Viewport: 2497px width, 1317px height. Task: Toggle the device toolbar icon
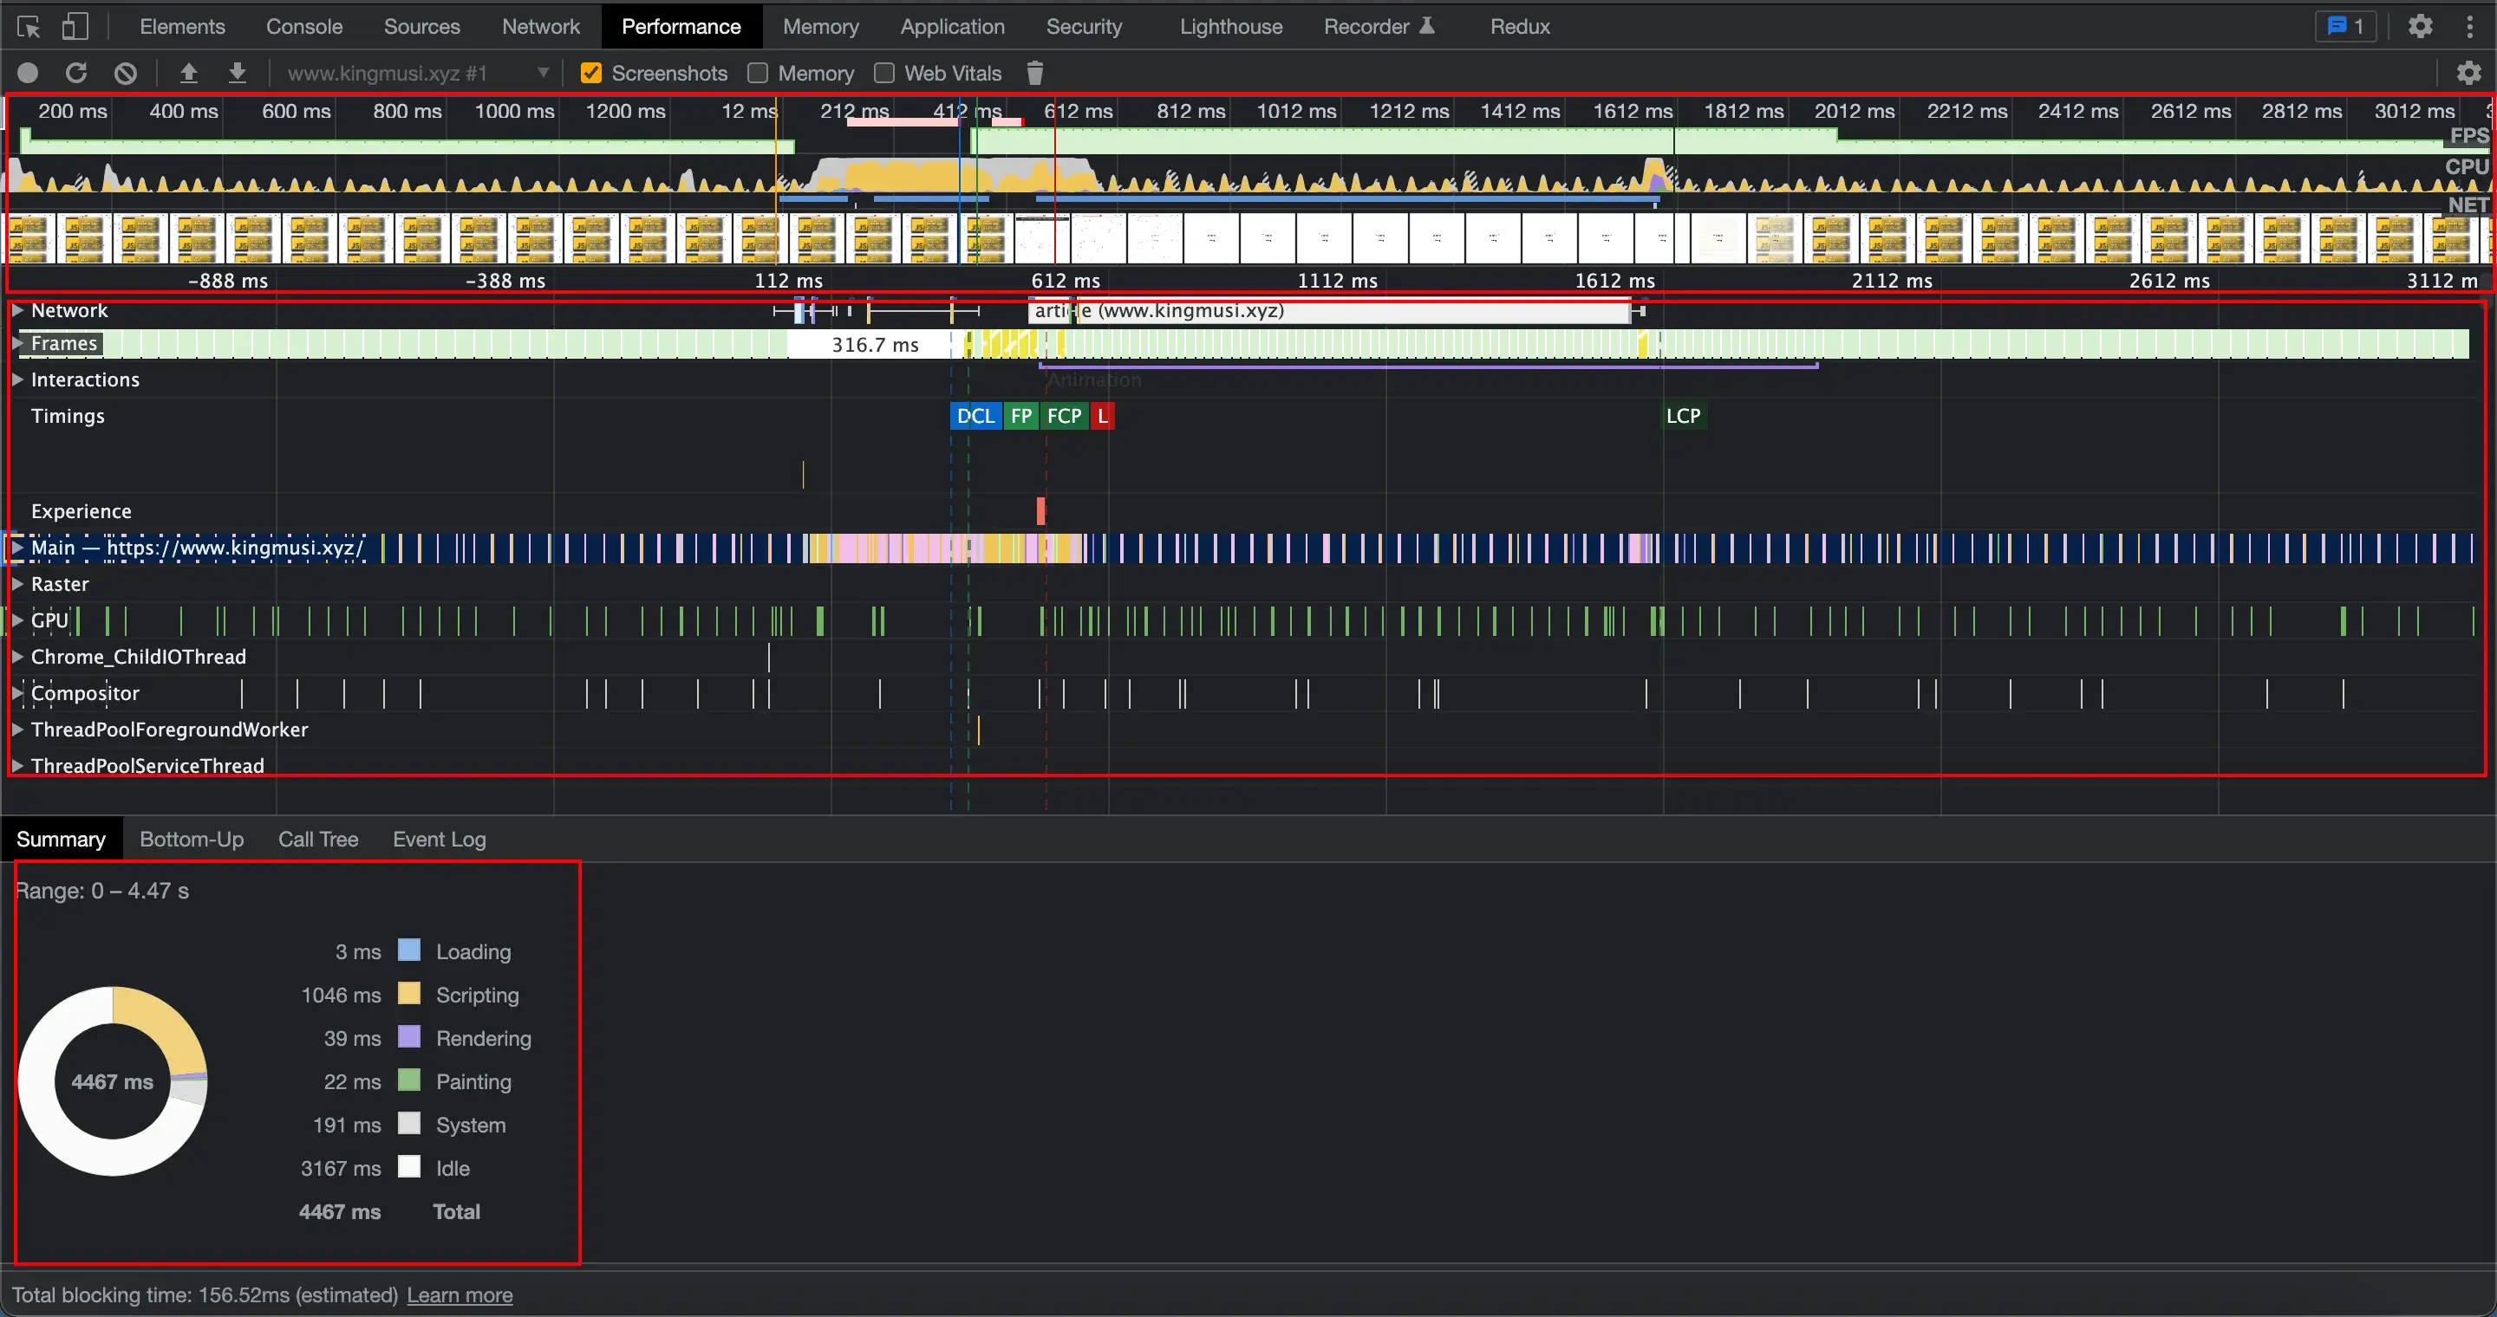coord(75,26)
